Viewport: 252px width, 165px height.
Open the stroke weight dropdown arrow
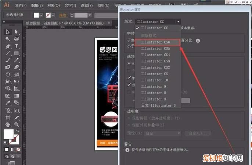pos(90,15)
